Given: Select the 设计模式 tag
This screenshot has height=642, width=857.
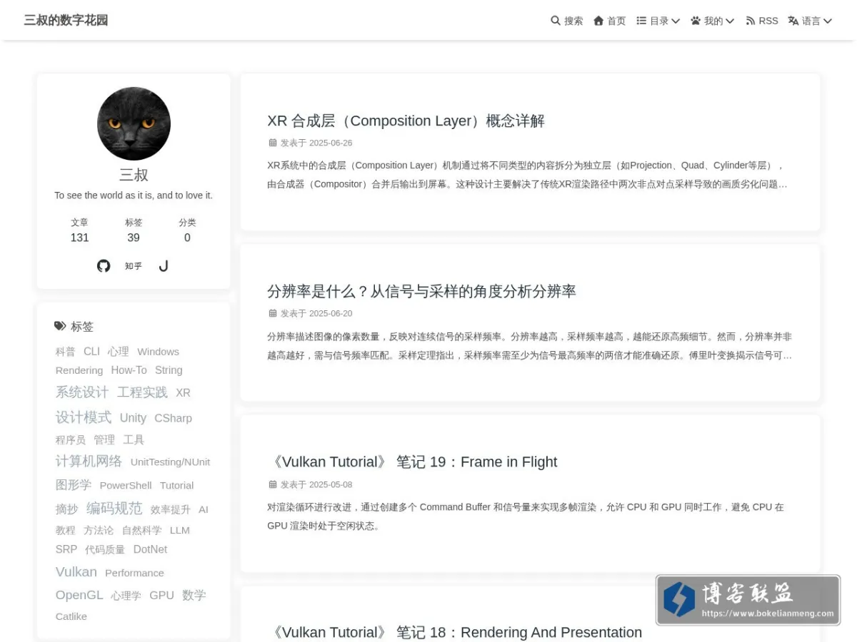Looking at the screenshot, I should 84,417.
